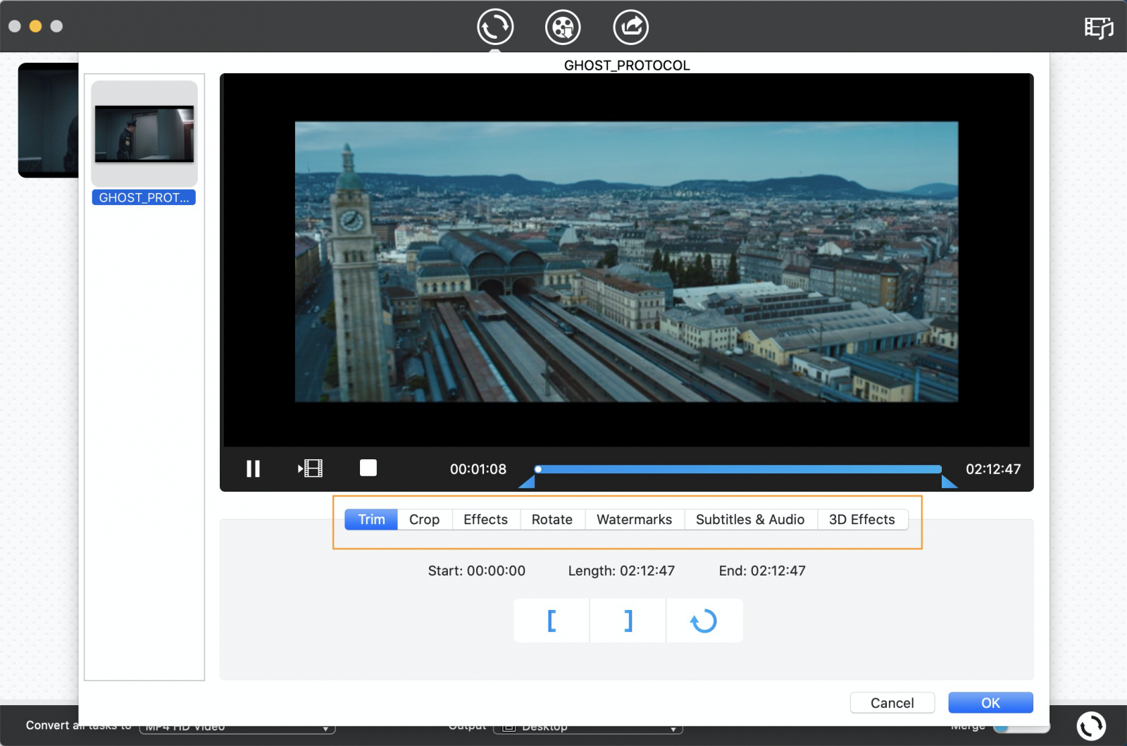1127x746 pixels.
Task: Select the Trim tab
Action: [x=371, y=519]
